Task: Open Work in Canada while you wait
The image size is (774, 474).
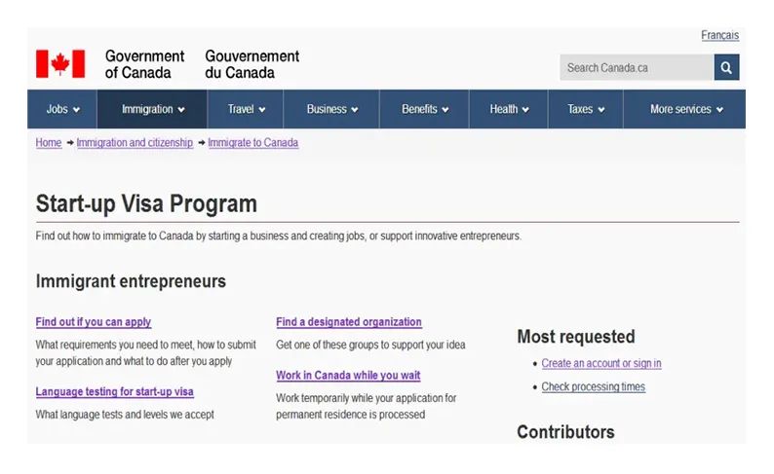Action: click(348, 375)
